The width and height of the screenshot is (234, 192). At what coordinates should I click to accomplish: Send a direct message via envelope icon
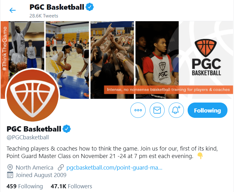157,110
